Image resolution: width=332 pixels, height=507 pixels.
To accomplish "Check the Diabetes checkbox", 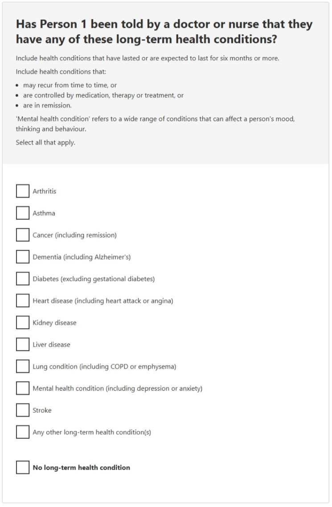I will [x=22, y=278].
